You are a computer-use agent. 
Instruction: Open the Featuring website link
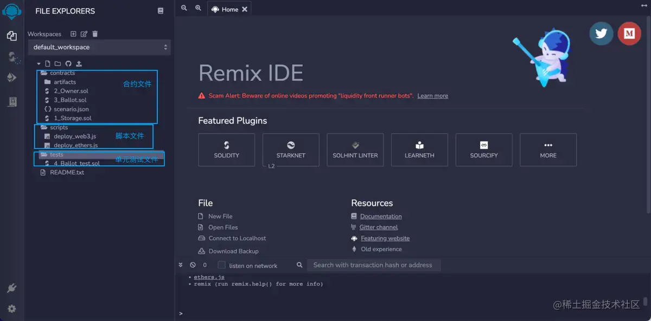coord(385,238)
